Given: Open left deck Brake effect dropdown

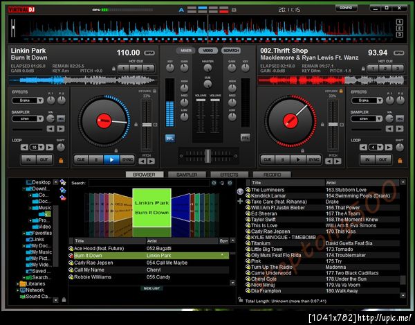Looking at the screenshot, I should click(x=40, y=100).
